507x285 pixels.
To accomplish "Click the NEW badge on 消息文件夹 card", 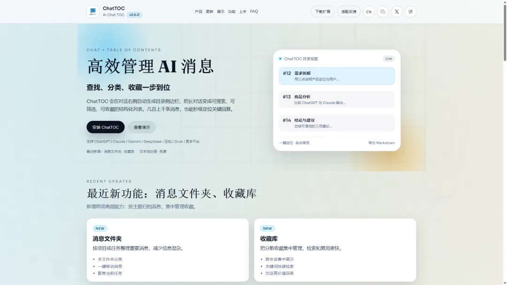I will tap(100, 229).
